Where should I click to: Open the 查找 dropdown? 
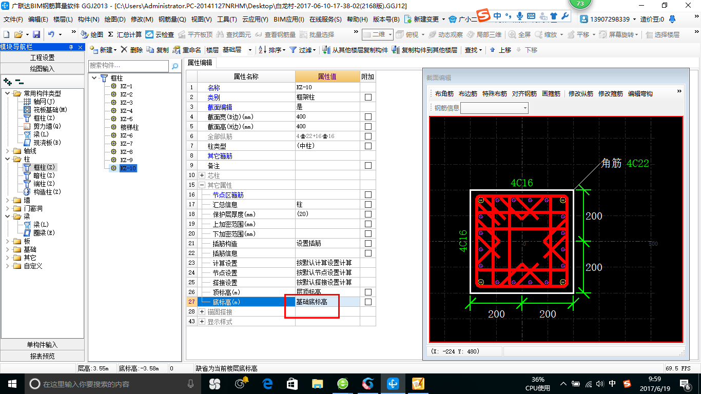coord(474,50)
